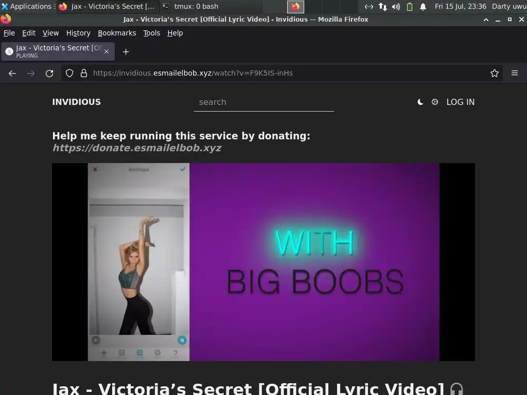Viewport: 527px width, 395px height.
Task: Bookmark this page with the star icon
Action: (494, 73)
